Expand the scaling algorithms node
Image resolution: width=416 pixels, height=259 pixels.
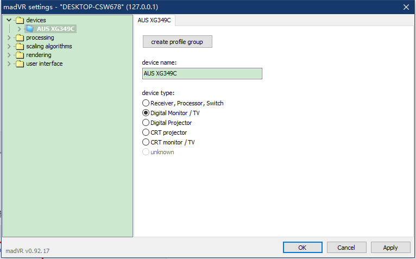(x=9, y=47)
